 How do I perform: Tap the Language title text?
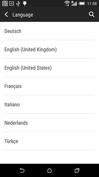pyautogui.click(x=23, y=15)
